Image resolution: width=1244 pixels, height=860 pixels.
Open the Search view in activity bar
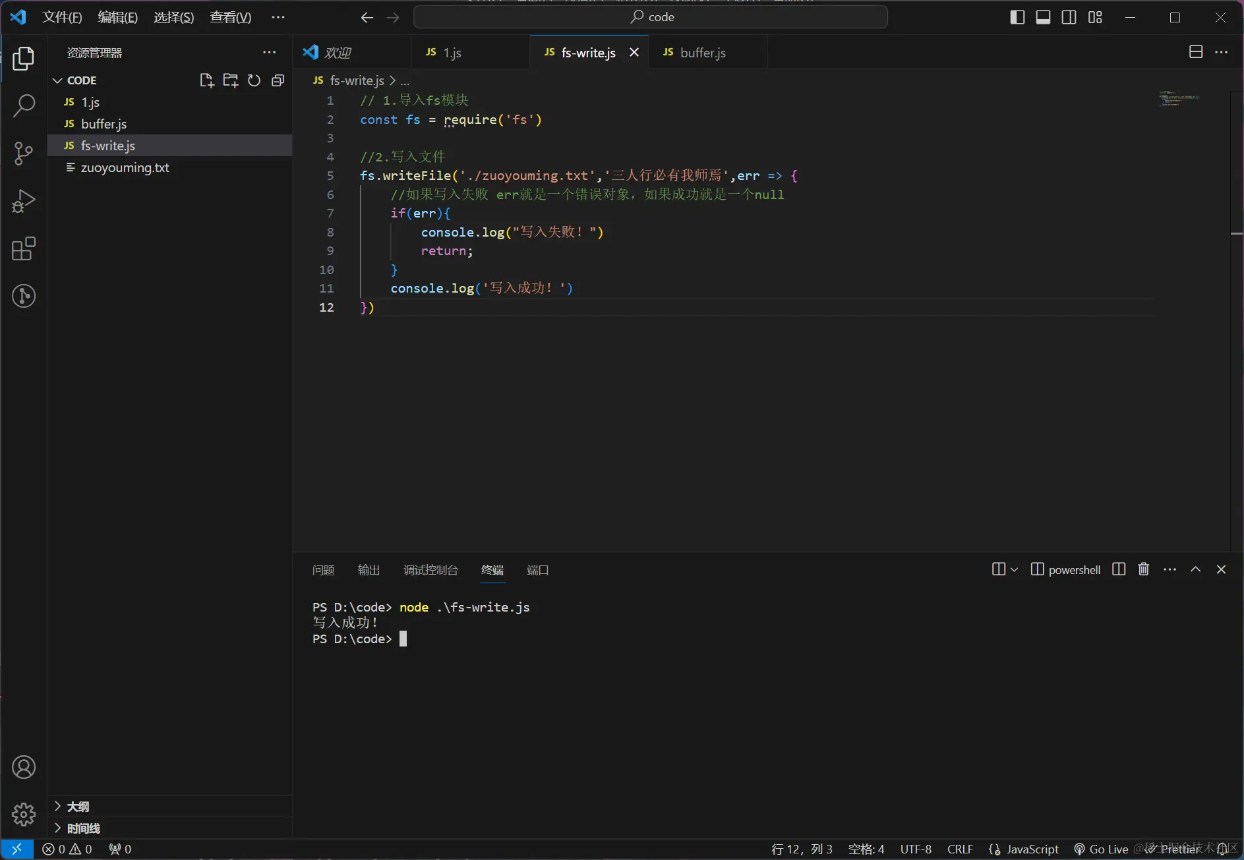pyautogui.click(x=24, y=105)
